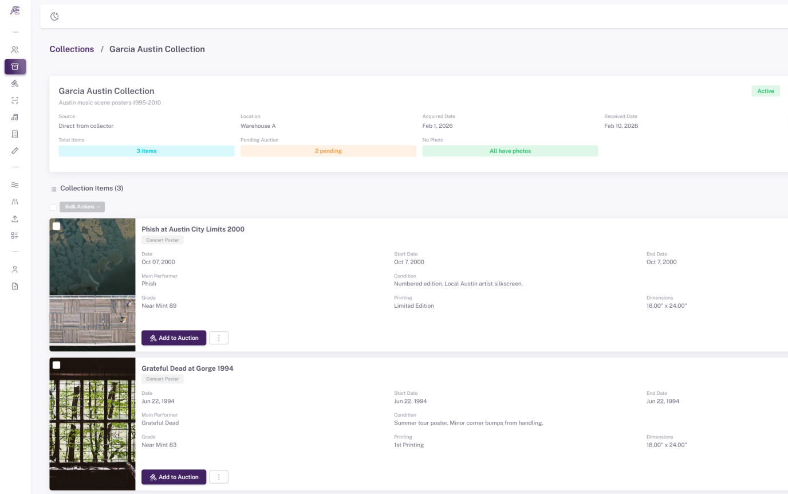Click the Grateful Dead poster thumbnail
Screen dimensions: 788x494
92,424
